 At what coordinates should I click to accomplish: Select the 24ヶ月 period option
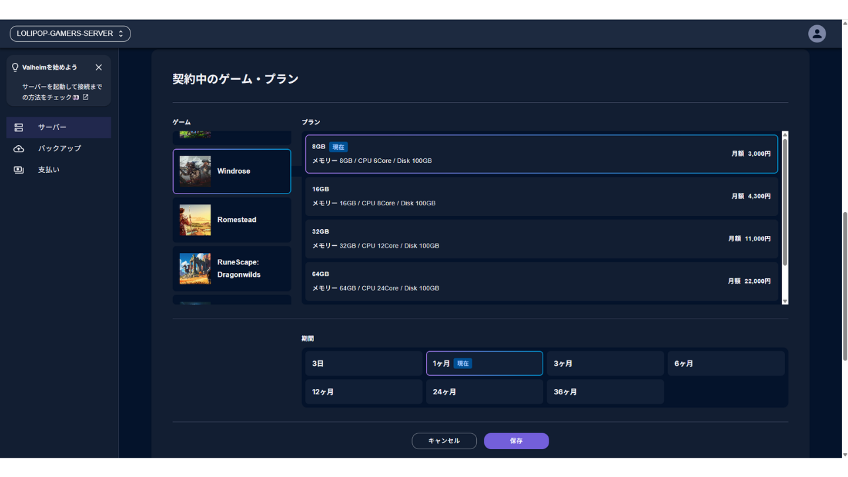coord(484,392)
